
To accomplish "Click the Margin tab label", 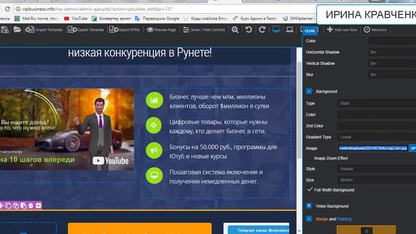I will pyautogui.click(x=322, y=219).
